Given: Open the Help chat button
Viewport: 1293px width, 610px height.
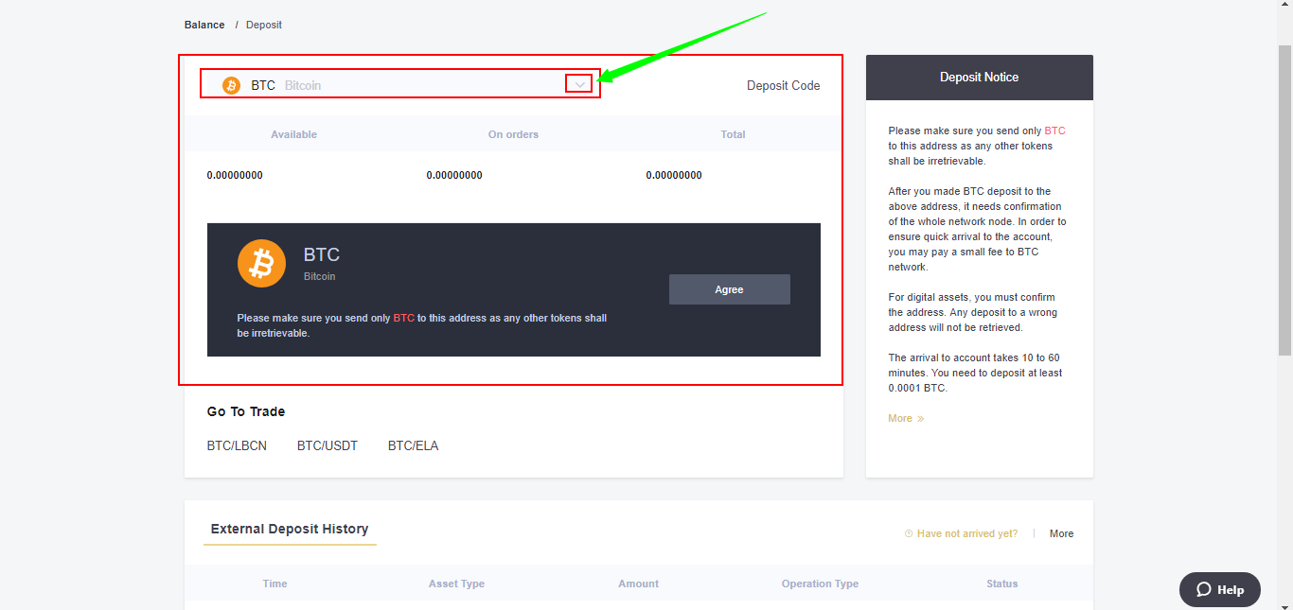Looking at the screenshot, I should pyautogui.click(x=1220, y=589).
